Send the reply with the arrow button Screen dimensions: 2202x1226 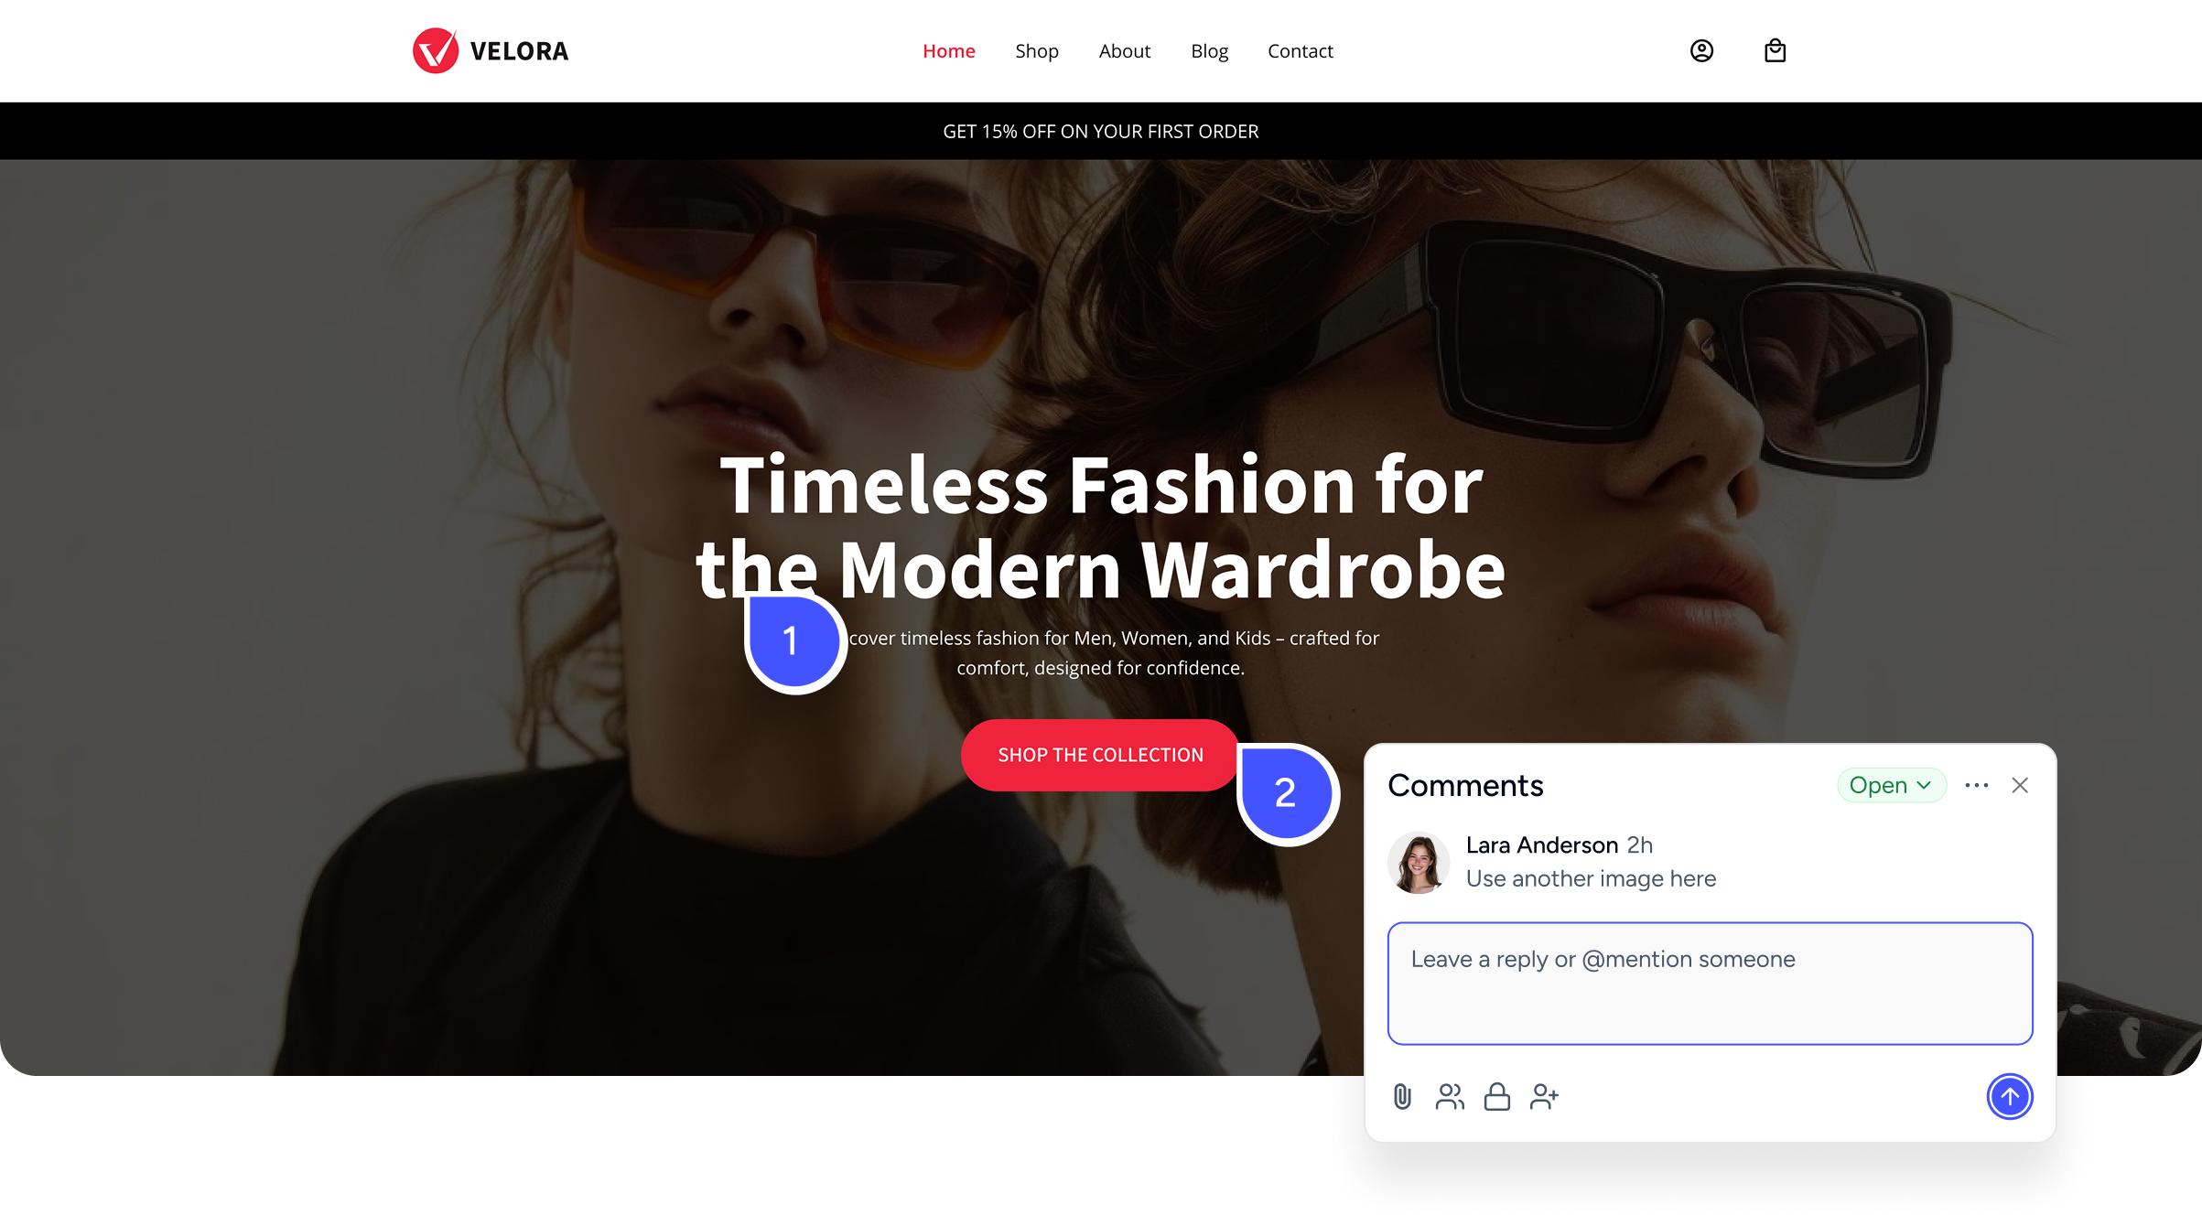click(x=2010, y=1096)
